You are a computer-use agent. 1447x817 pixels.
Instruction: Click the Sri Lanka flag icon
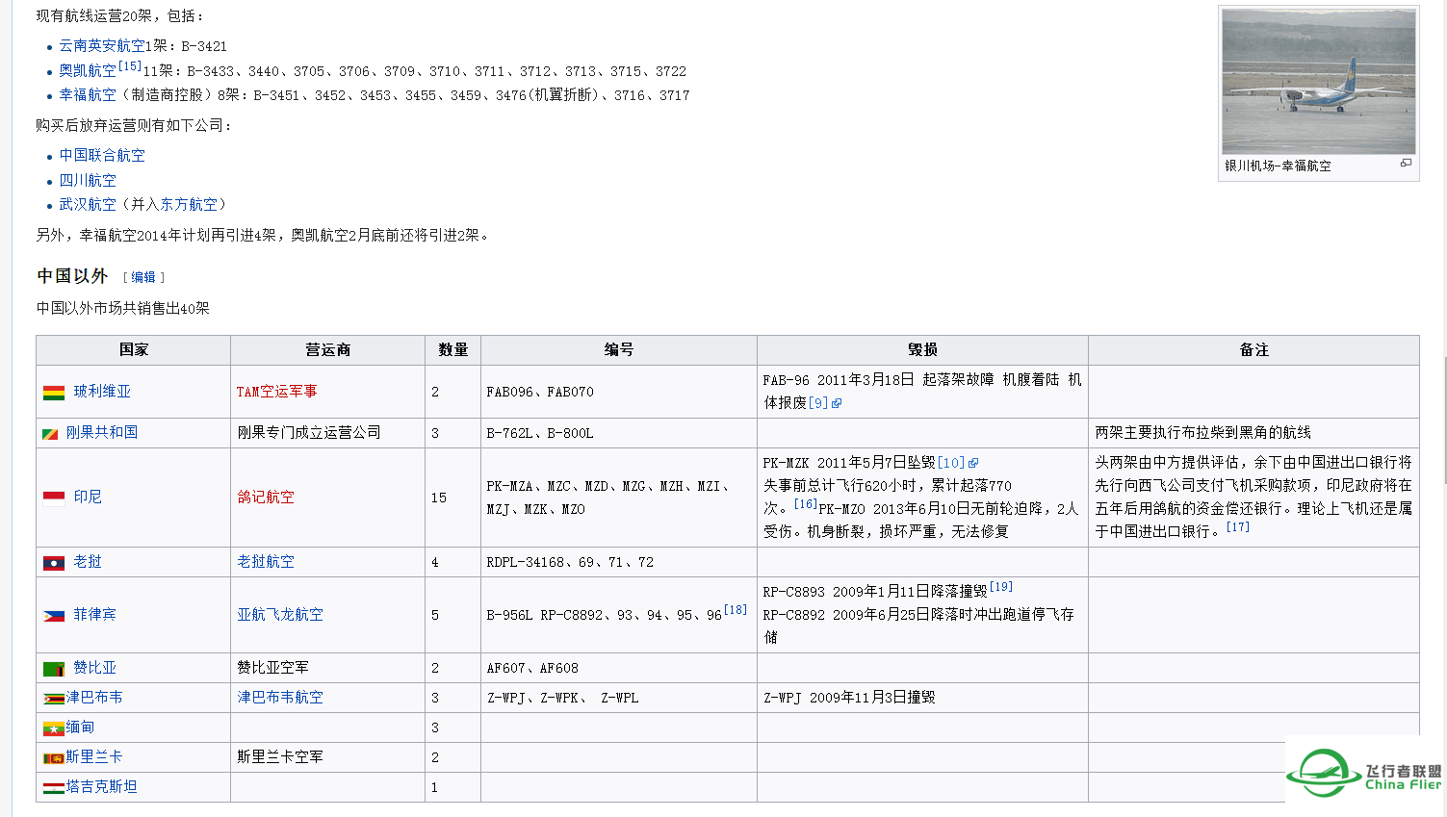(x=55, y=757)
